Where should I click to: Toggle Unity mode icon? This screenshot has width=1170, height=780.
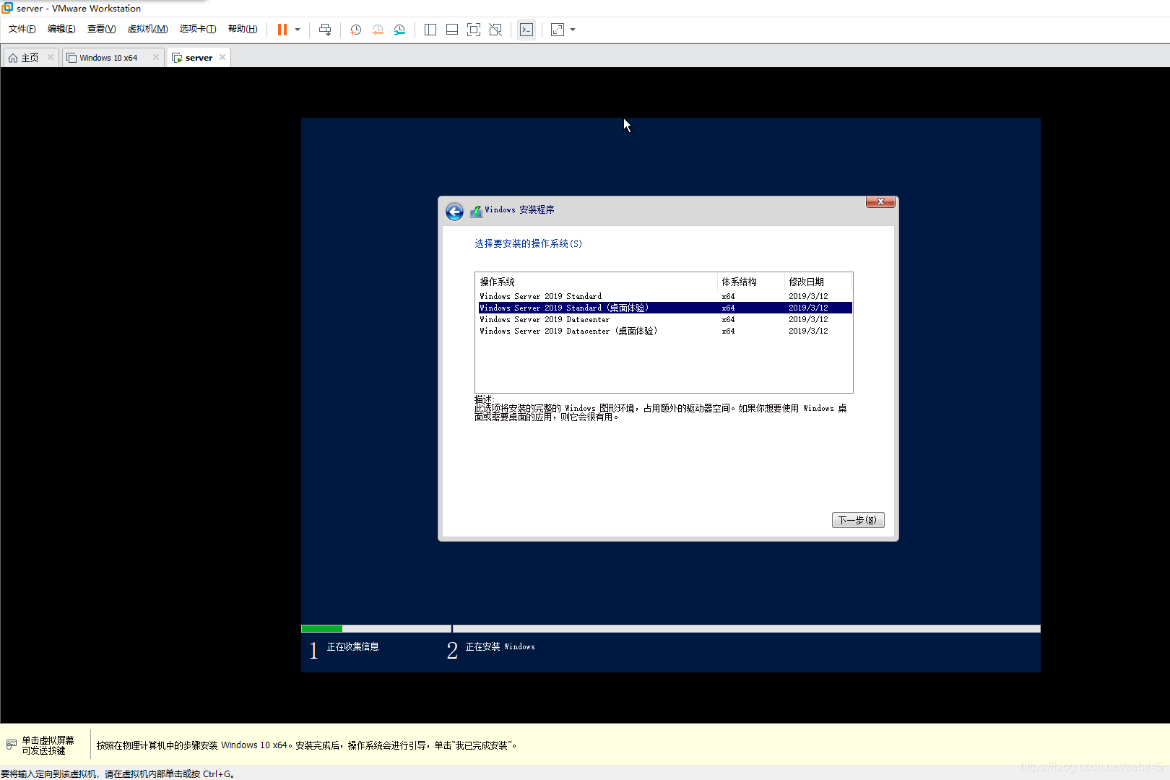coord(495,30)
